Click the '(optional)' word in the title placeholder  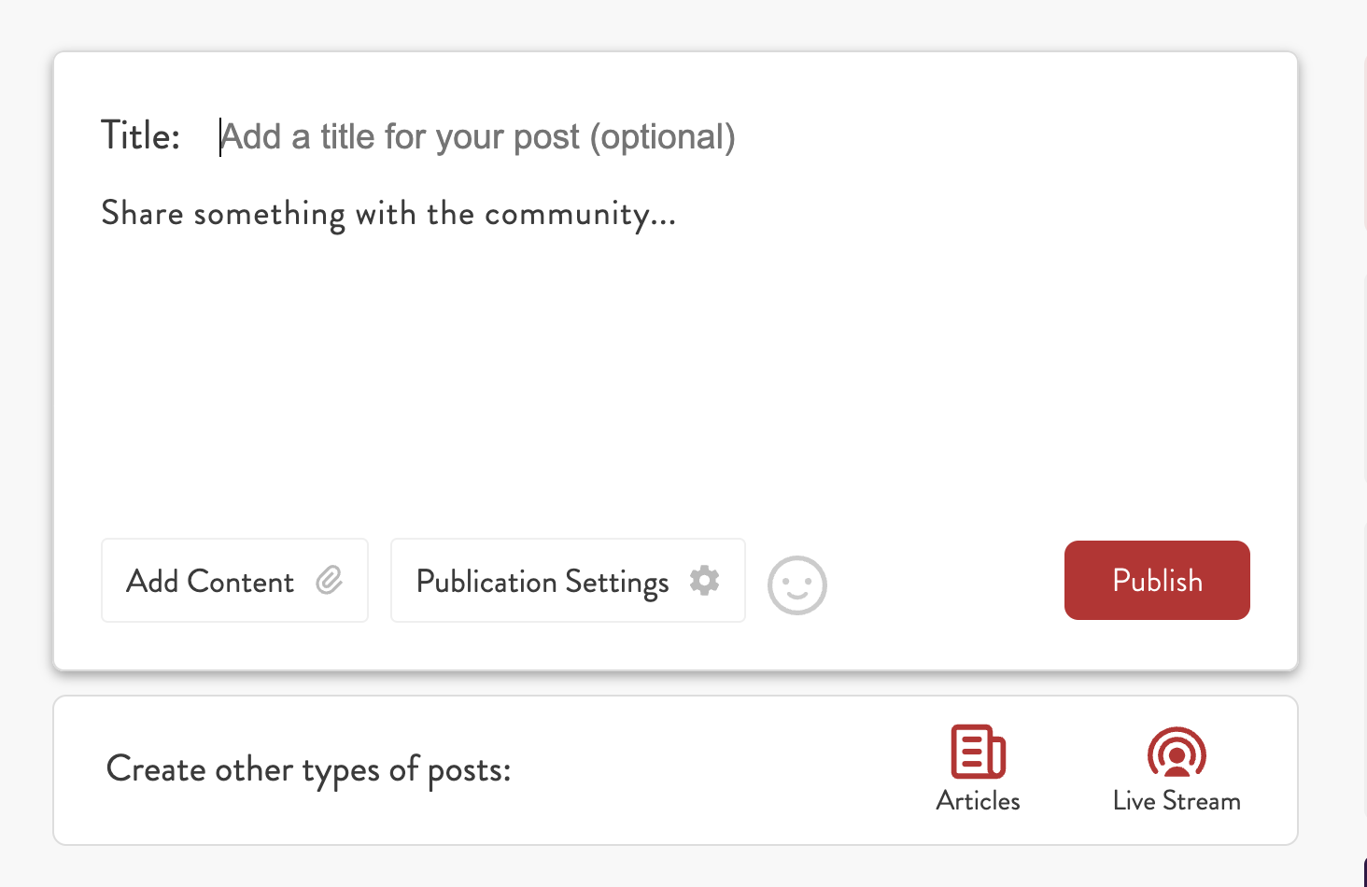(x=662, y=137)
